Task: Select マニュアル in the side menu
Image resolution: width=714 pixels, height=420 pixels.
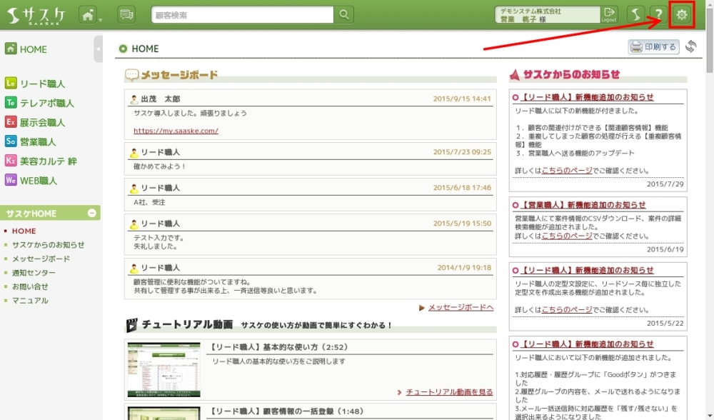Action: click(x=30, y=301)
